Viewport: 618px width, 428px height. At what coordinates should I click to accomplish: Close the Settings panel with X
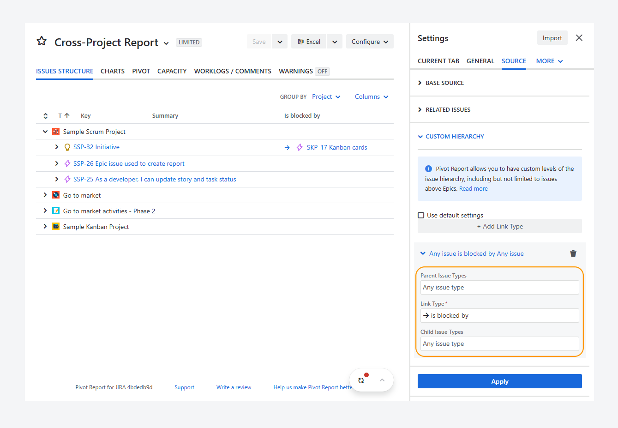(x=579, y=38)
